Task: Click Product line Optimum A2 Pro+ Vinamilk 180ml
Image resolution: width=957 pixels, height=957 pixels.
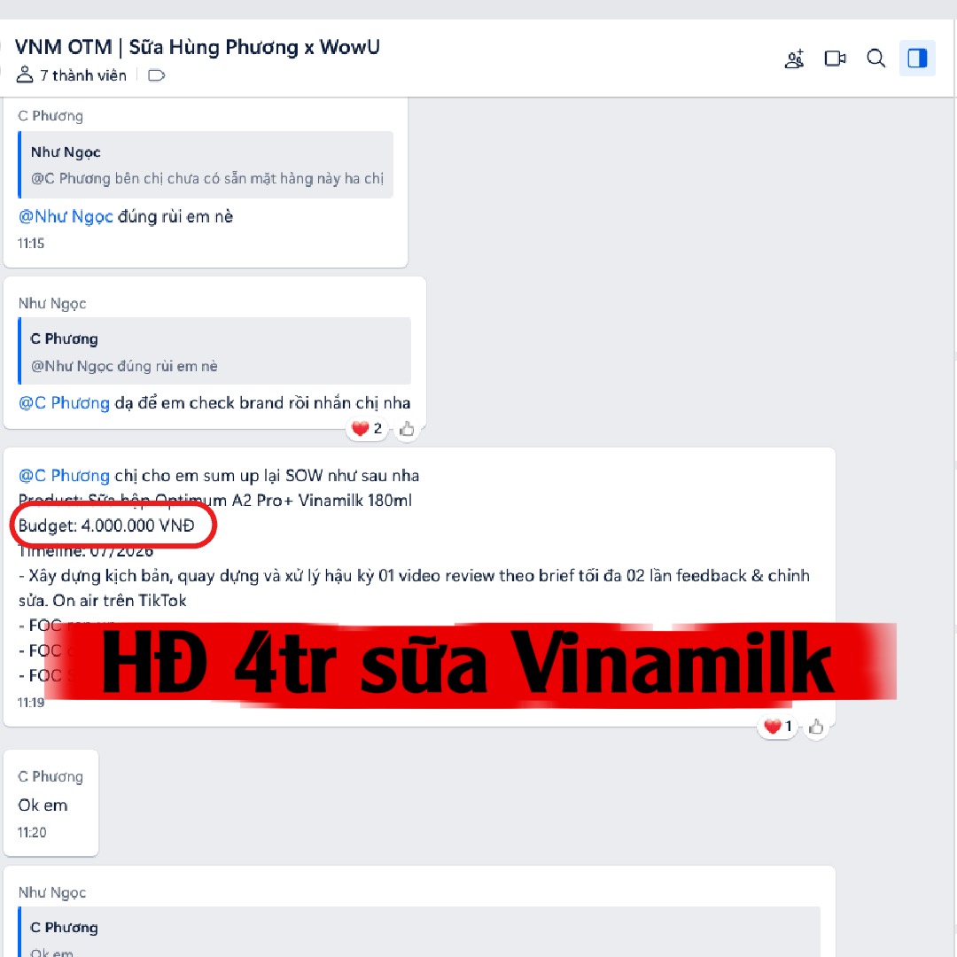Action: [x=215, y=501]
